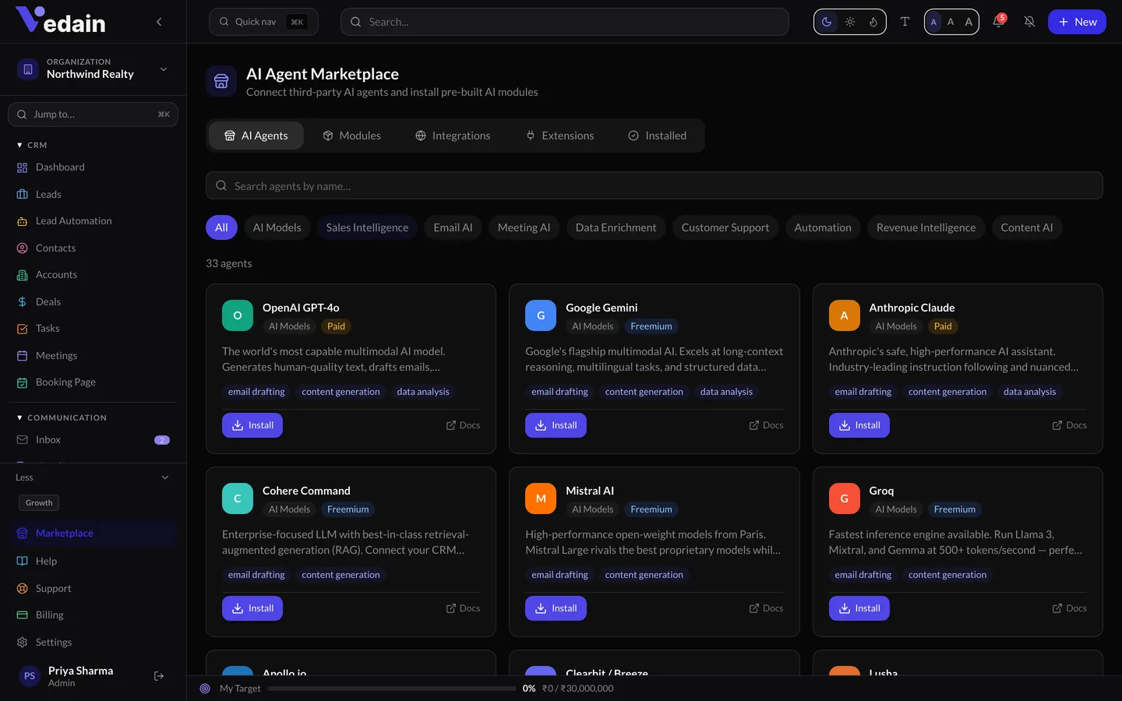Install the Google Gemini agent
The height and width of the screenshot is (701, 1122).
(x=556, y=425)
